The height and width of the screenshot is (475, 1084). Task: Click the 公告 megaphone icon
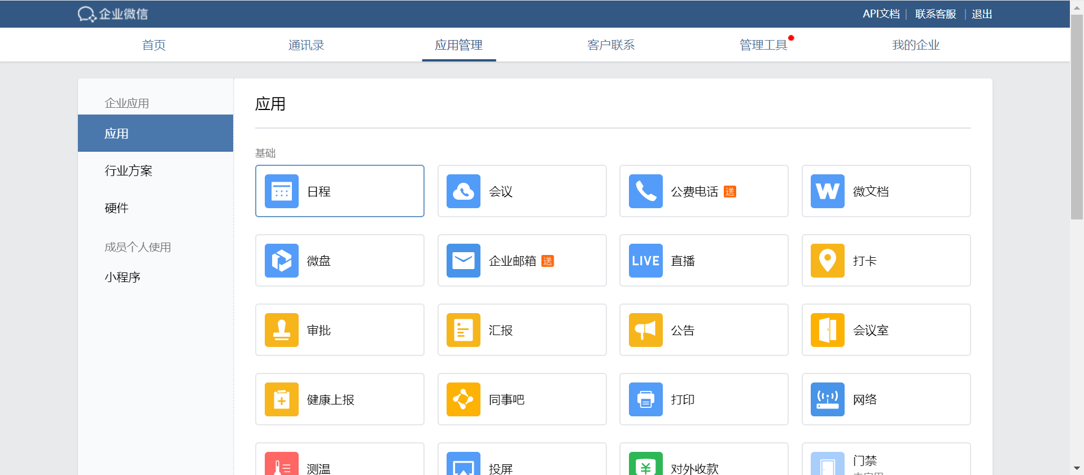(x=645, y=330)
